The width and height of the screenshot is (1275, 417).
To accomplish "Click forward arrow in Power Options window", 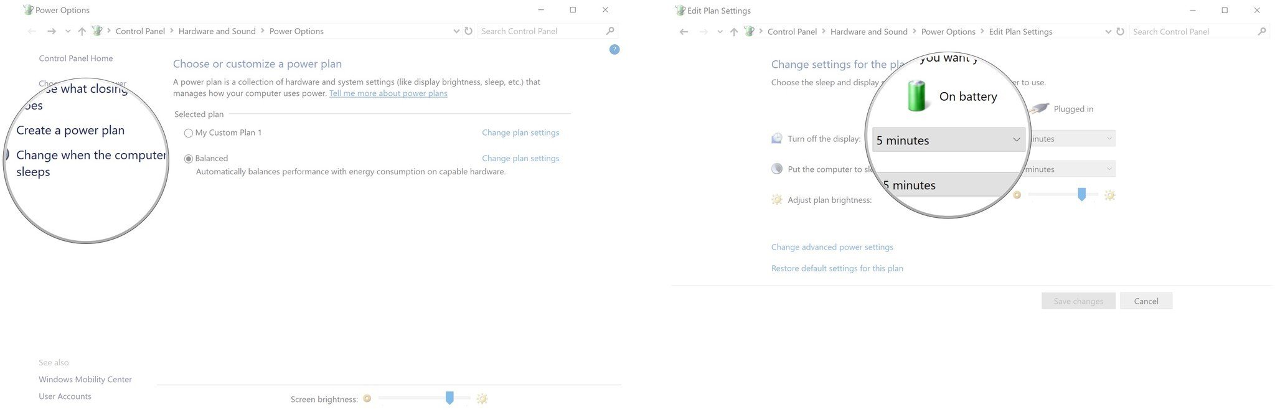I will (52, 31).
